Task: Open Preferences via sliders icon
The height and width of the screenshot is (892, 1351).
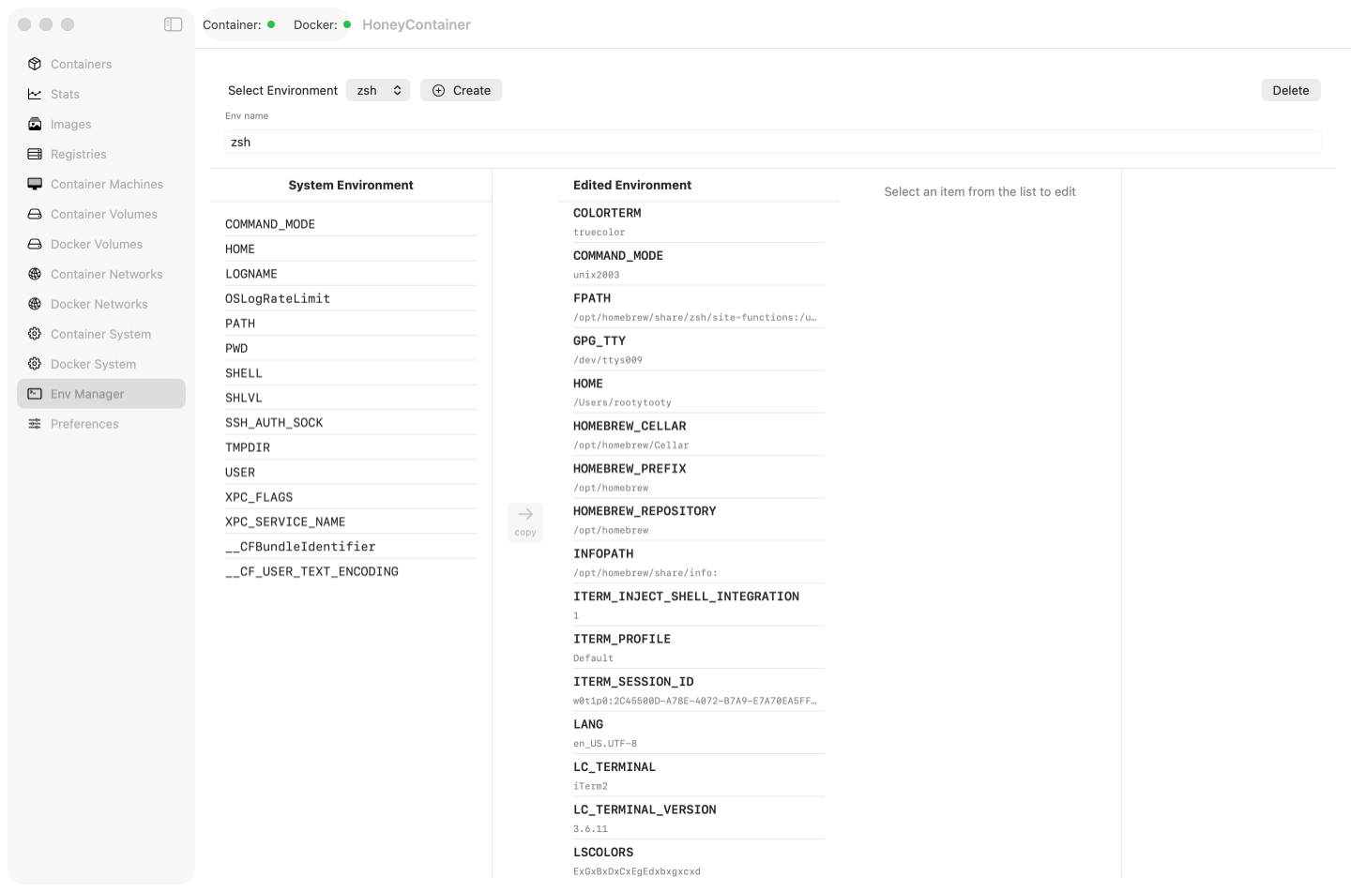Action: coord(35,424)
